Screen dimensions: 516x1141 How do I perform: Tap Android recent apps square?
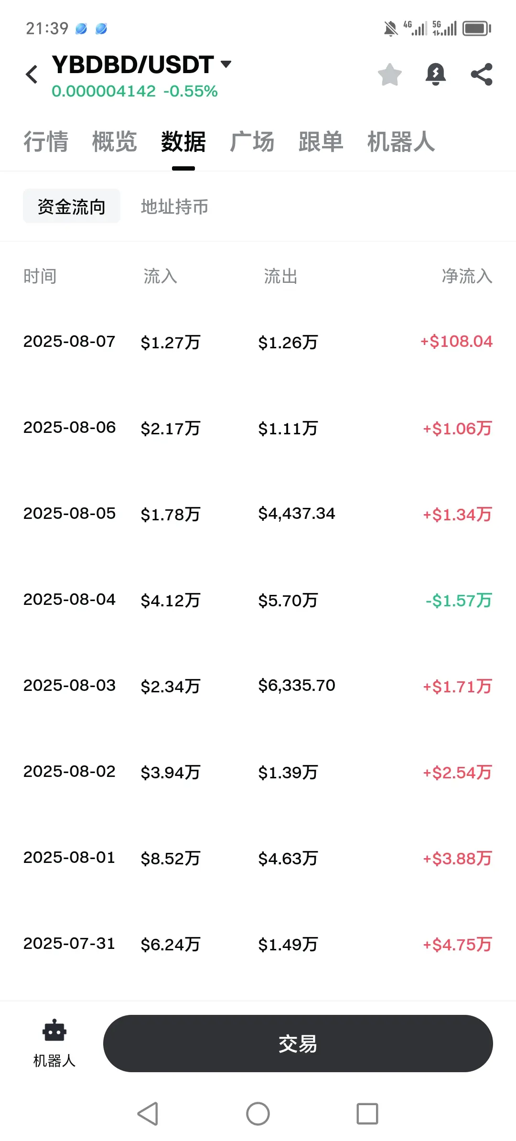click(x=367, y=1114)
